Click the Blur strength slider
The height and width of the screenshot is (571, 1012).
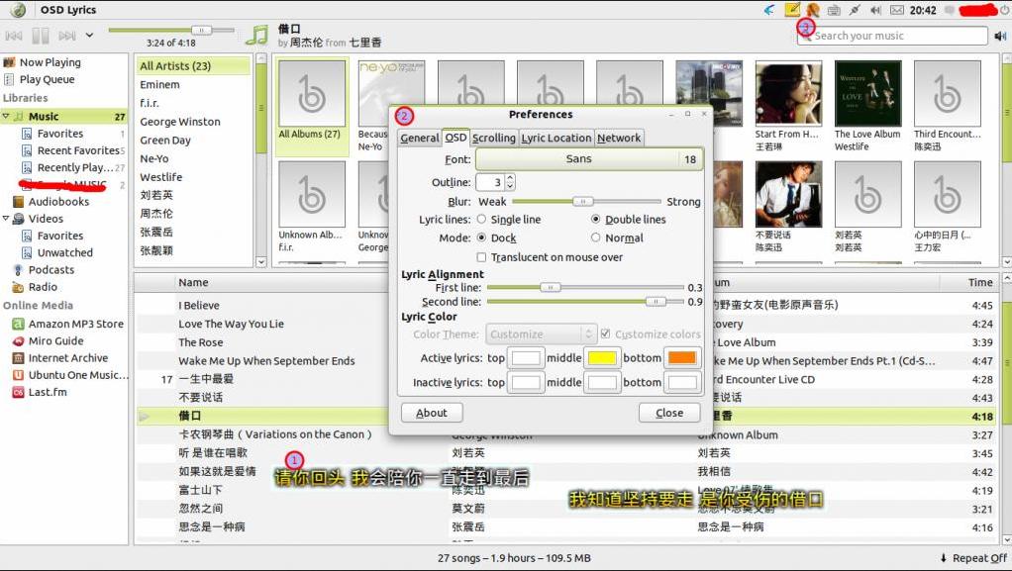pos(586,202)
